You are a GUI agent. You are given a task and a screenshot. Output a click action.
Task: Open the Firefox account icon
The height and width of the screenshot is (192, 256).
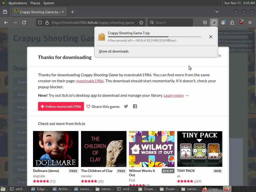pyautogui.click(x=223, y=22)
